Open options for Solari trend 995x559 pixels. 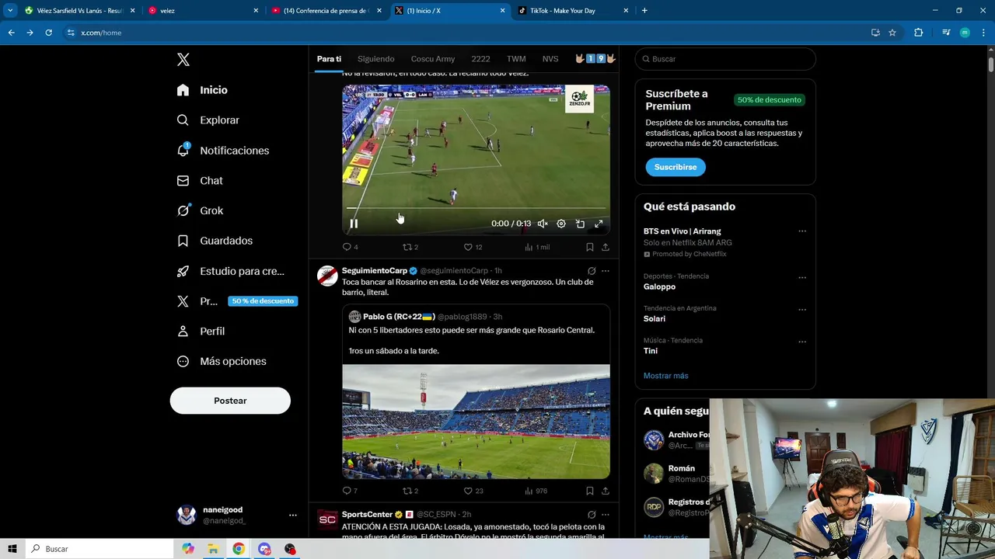click(802, 309)
